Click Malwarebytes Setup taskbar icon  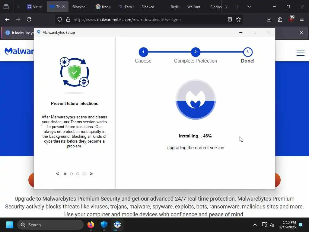117,225
